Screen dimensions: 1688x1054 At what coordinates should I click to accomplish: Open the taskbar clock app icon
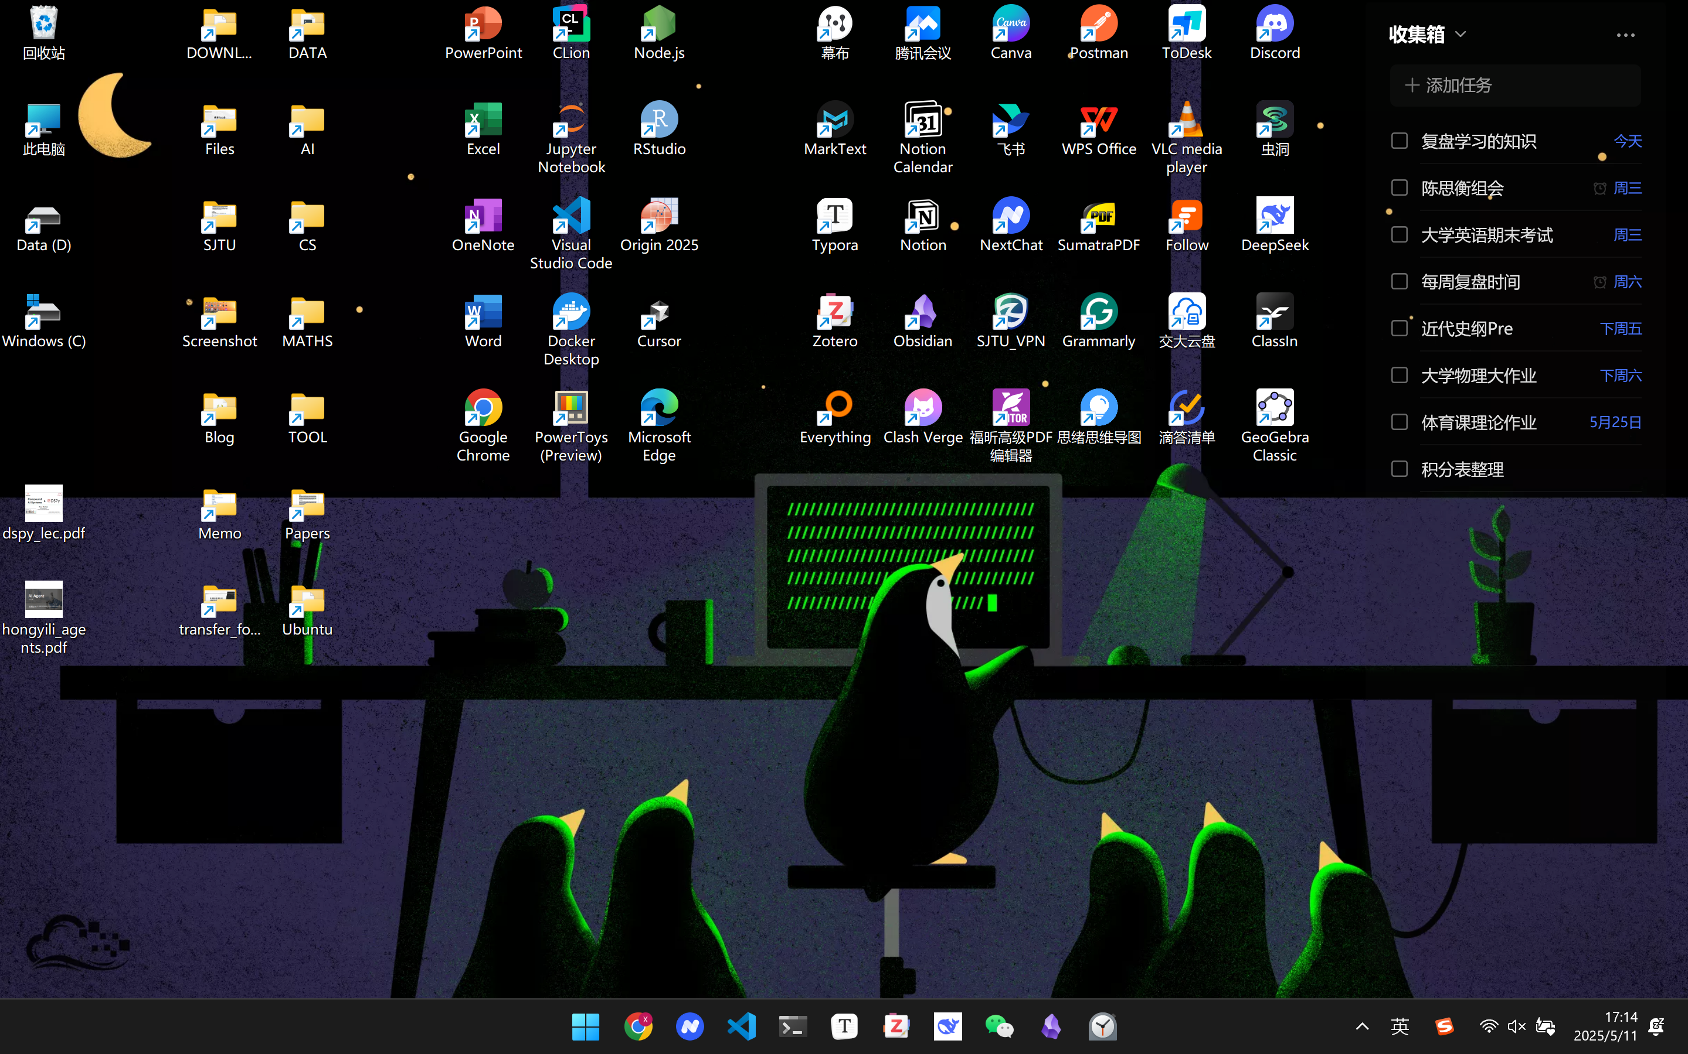pyautogui.click(x=1102, y=1026)
